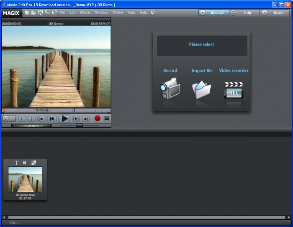Open the transitions checker icon on scene
This screenshot has height=227, width=293.
coord(33,163)
